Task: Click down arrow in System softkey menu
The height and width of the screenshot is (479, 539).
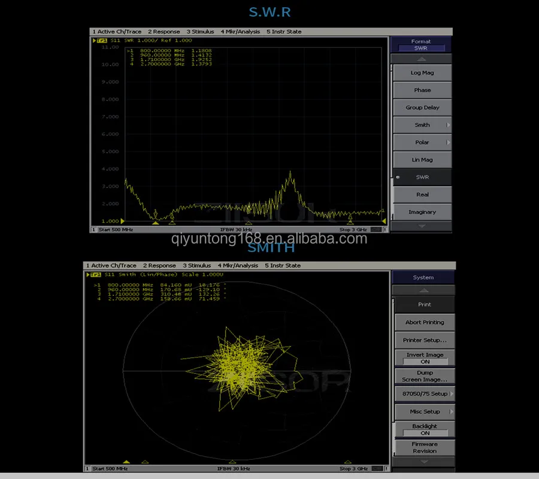Action: point(423,462)
